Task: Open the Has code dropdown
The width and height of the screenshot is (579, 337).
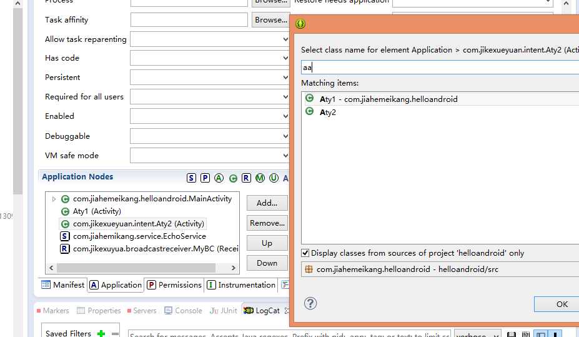Action: click(x=210, y=58)
